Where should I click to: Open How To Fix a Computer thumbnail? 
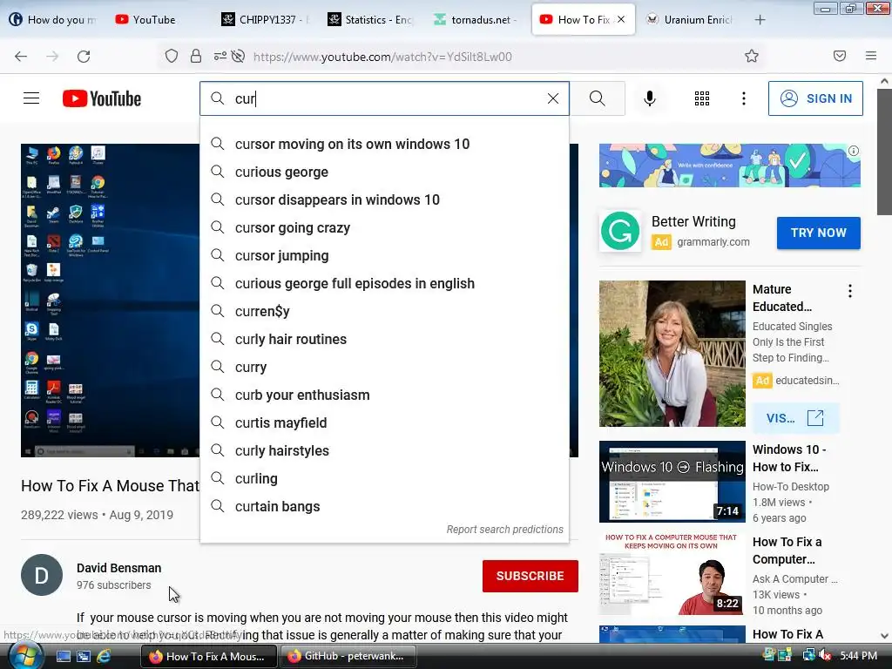(672, 573)
